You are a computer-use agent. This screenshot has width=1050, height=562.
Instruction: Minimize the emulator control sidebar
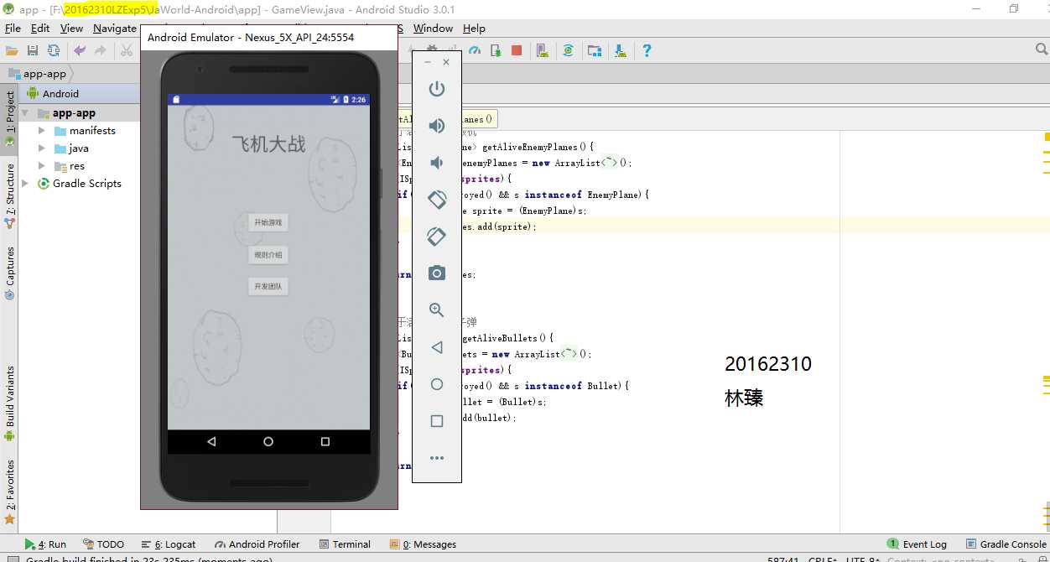(428, 62)
